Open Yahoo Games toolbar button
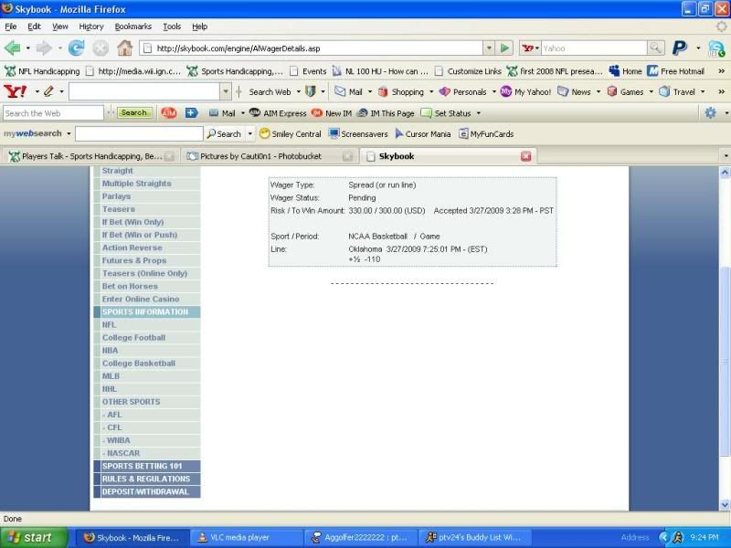 (x=626, y=92)
